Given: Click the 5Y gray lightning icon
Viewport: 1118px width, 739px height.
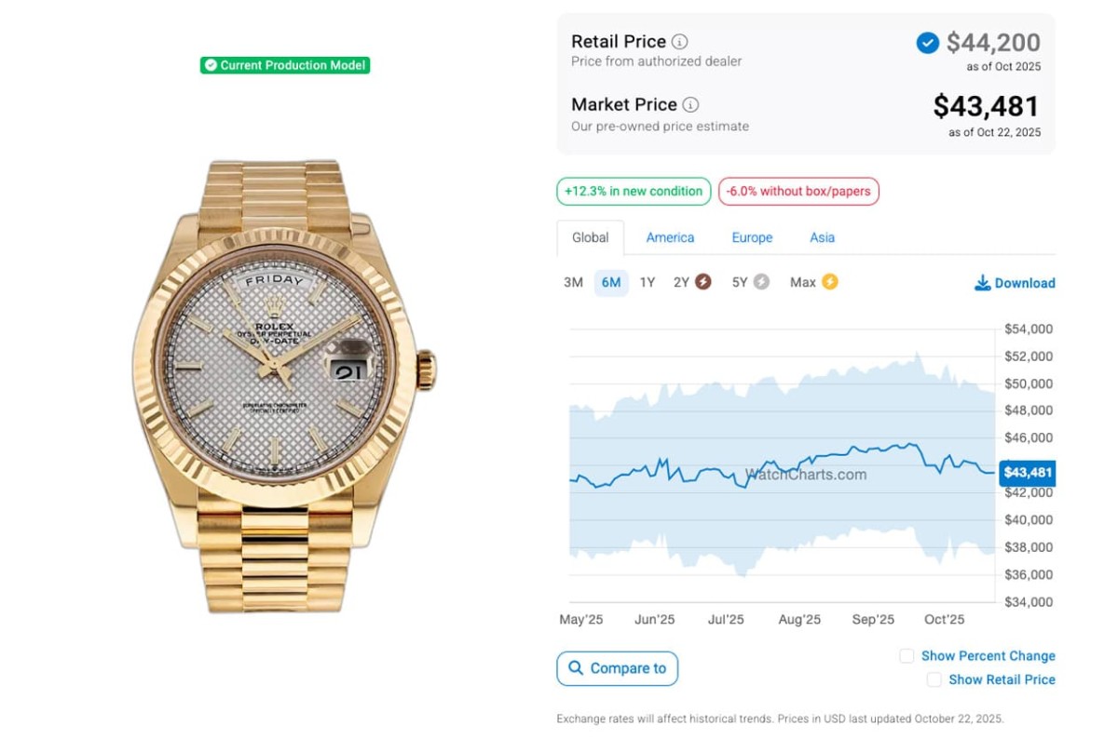Looking at the screenshot, I should [x=761, y=282].
